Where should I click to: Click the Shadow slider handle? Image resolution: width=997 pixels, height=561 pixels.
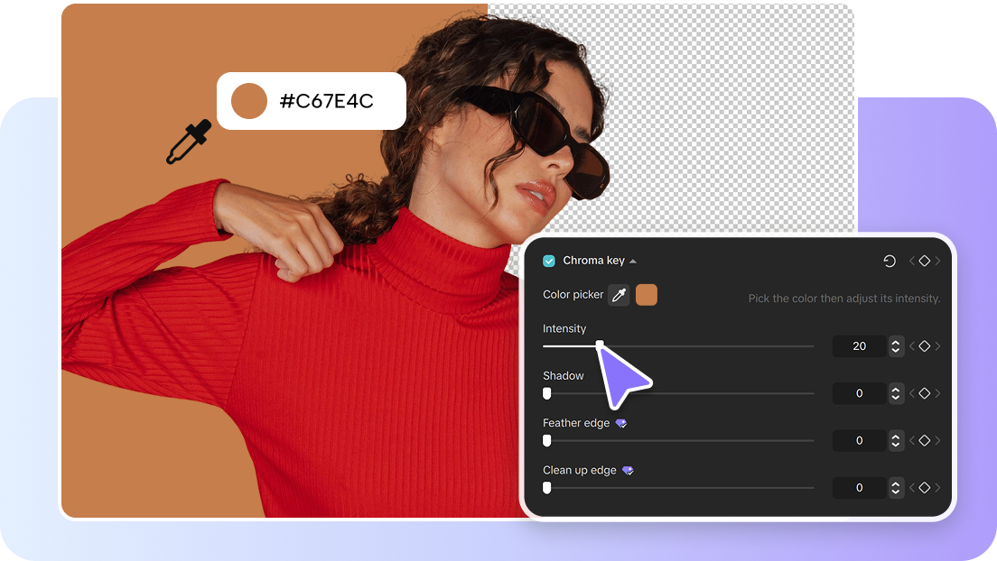point(546,393)
